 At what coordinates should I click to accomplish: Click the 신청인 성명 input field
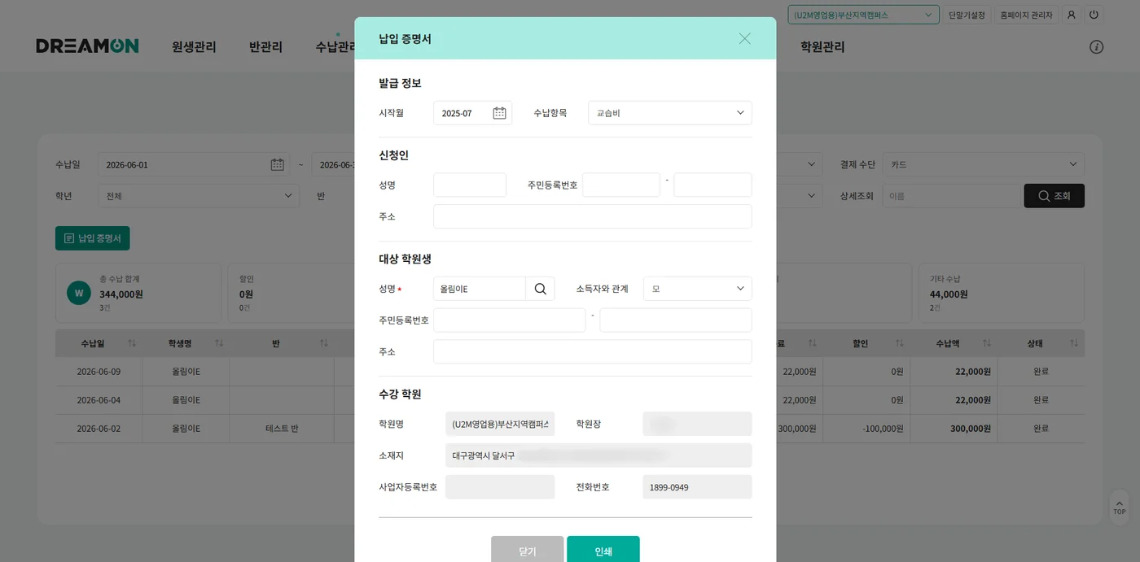click(x=470, y=185)
